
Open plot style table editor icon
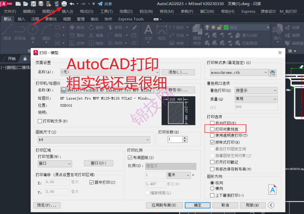(x=273, y=73)
